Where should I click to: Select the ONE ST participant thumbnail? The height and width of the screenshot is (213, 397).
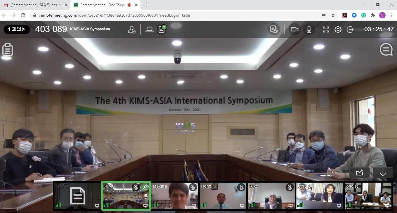click(x=320, y=195)
